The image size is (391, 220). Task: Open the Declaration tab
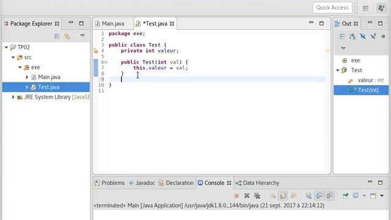[176, 183]
